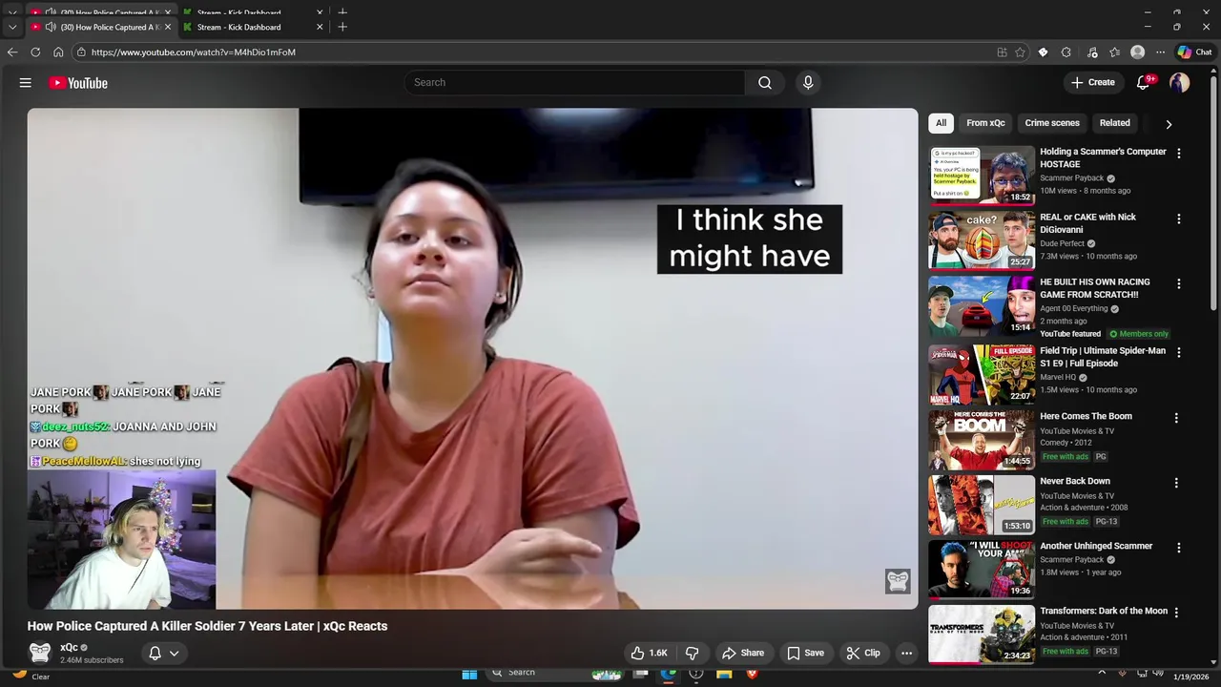Viewport: 1221px width, 687px height.
Task: Share the video
Action: 743,653
